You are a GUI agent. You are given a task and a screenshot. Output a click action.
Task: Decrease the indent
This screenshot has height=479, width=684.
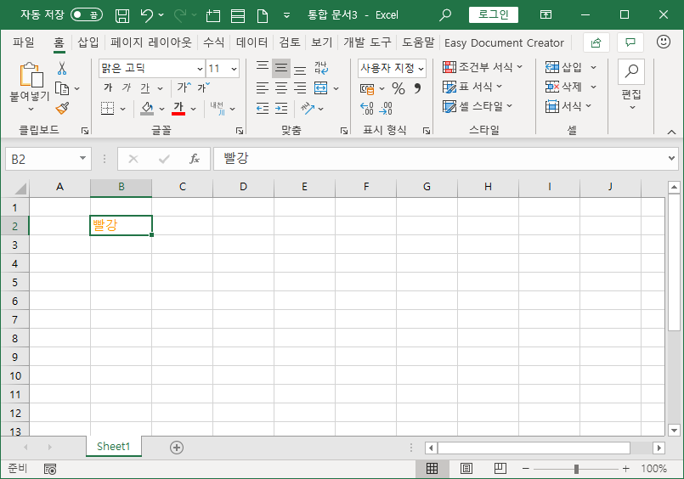[x=263, y=108]
